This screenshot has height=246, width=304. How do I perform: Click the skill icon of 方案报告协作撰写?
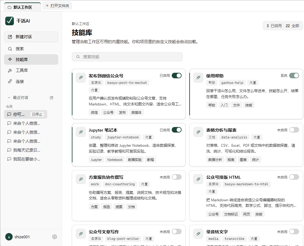click(x=81, y=179)
